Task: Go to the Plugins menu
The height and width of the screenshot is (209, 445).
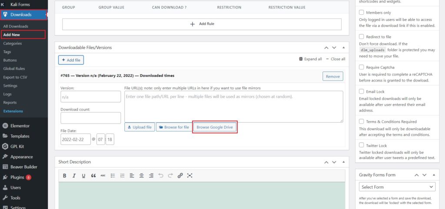Action: 17,177
